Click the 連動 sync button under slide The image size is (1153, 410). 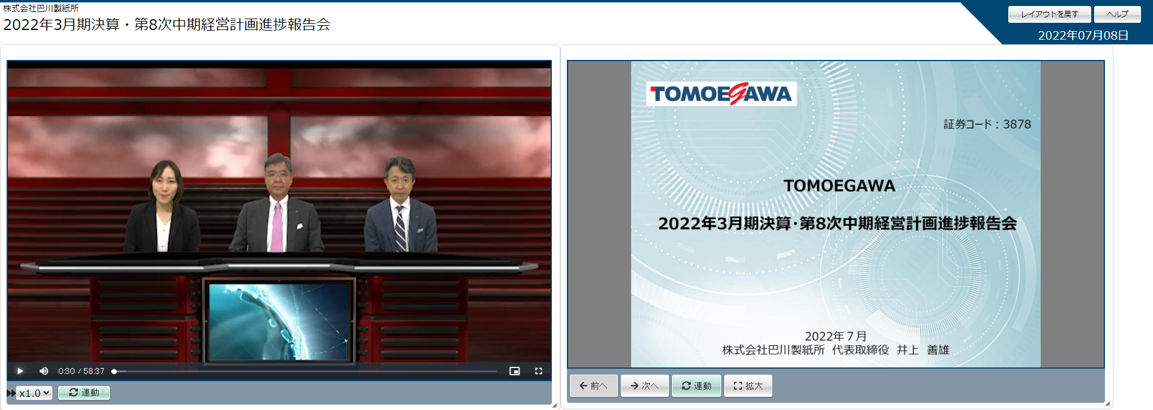697,386
